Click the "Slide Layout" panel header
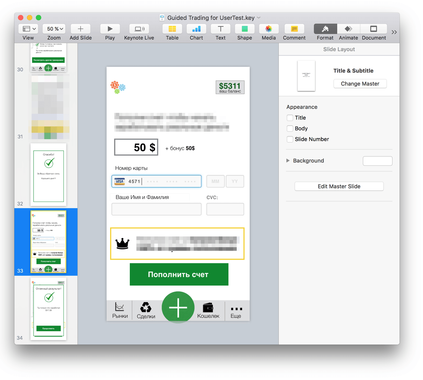The width and height of the screenshot is (423, 380). click(x=339, y=49)
